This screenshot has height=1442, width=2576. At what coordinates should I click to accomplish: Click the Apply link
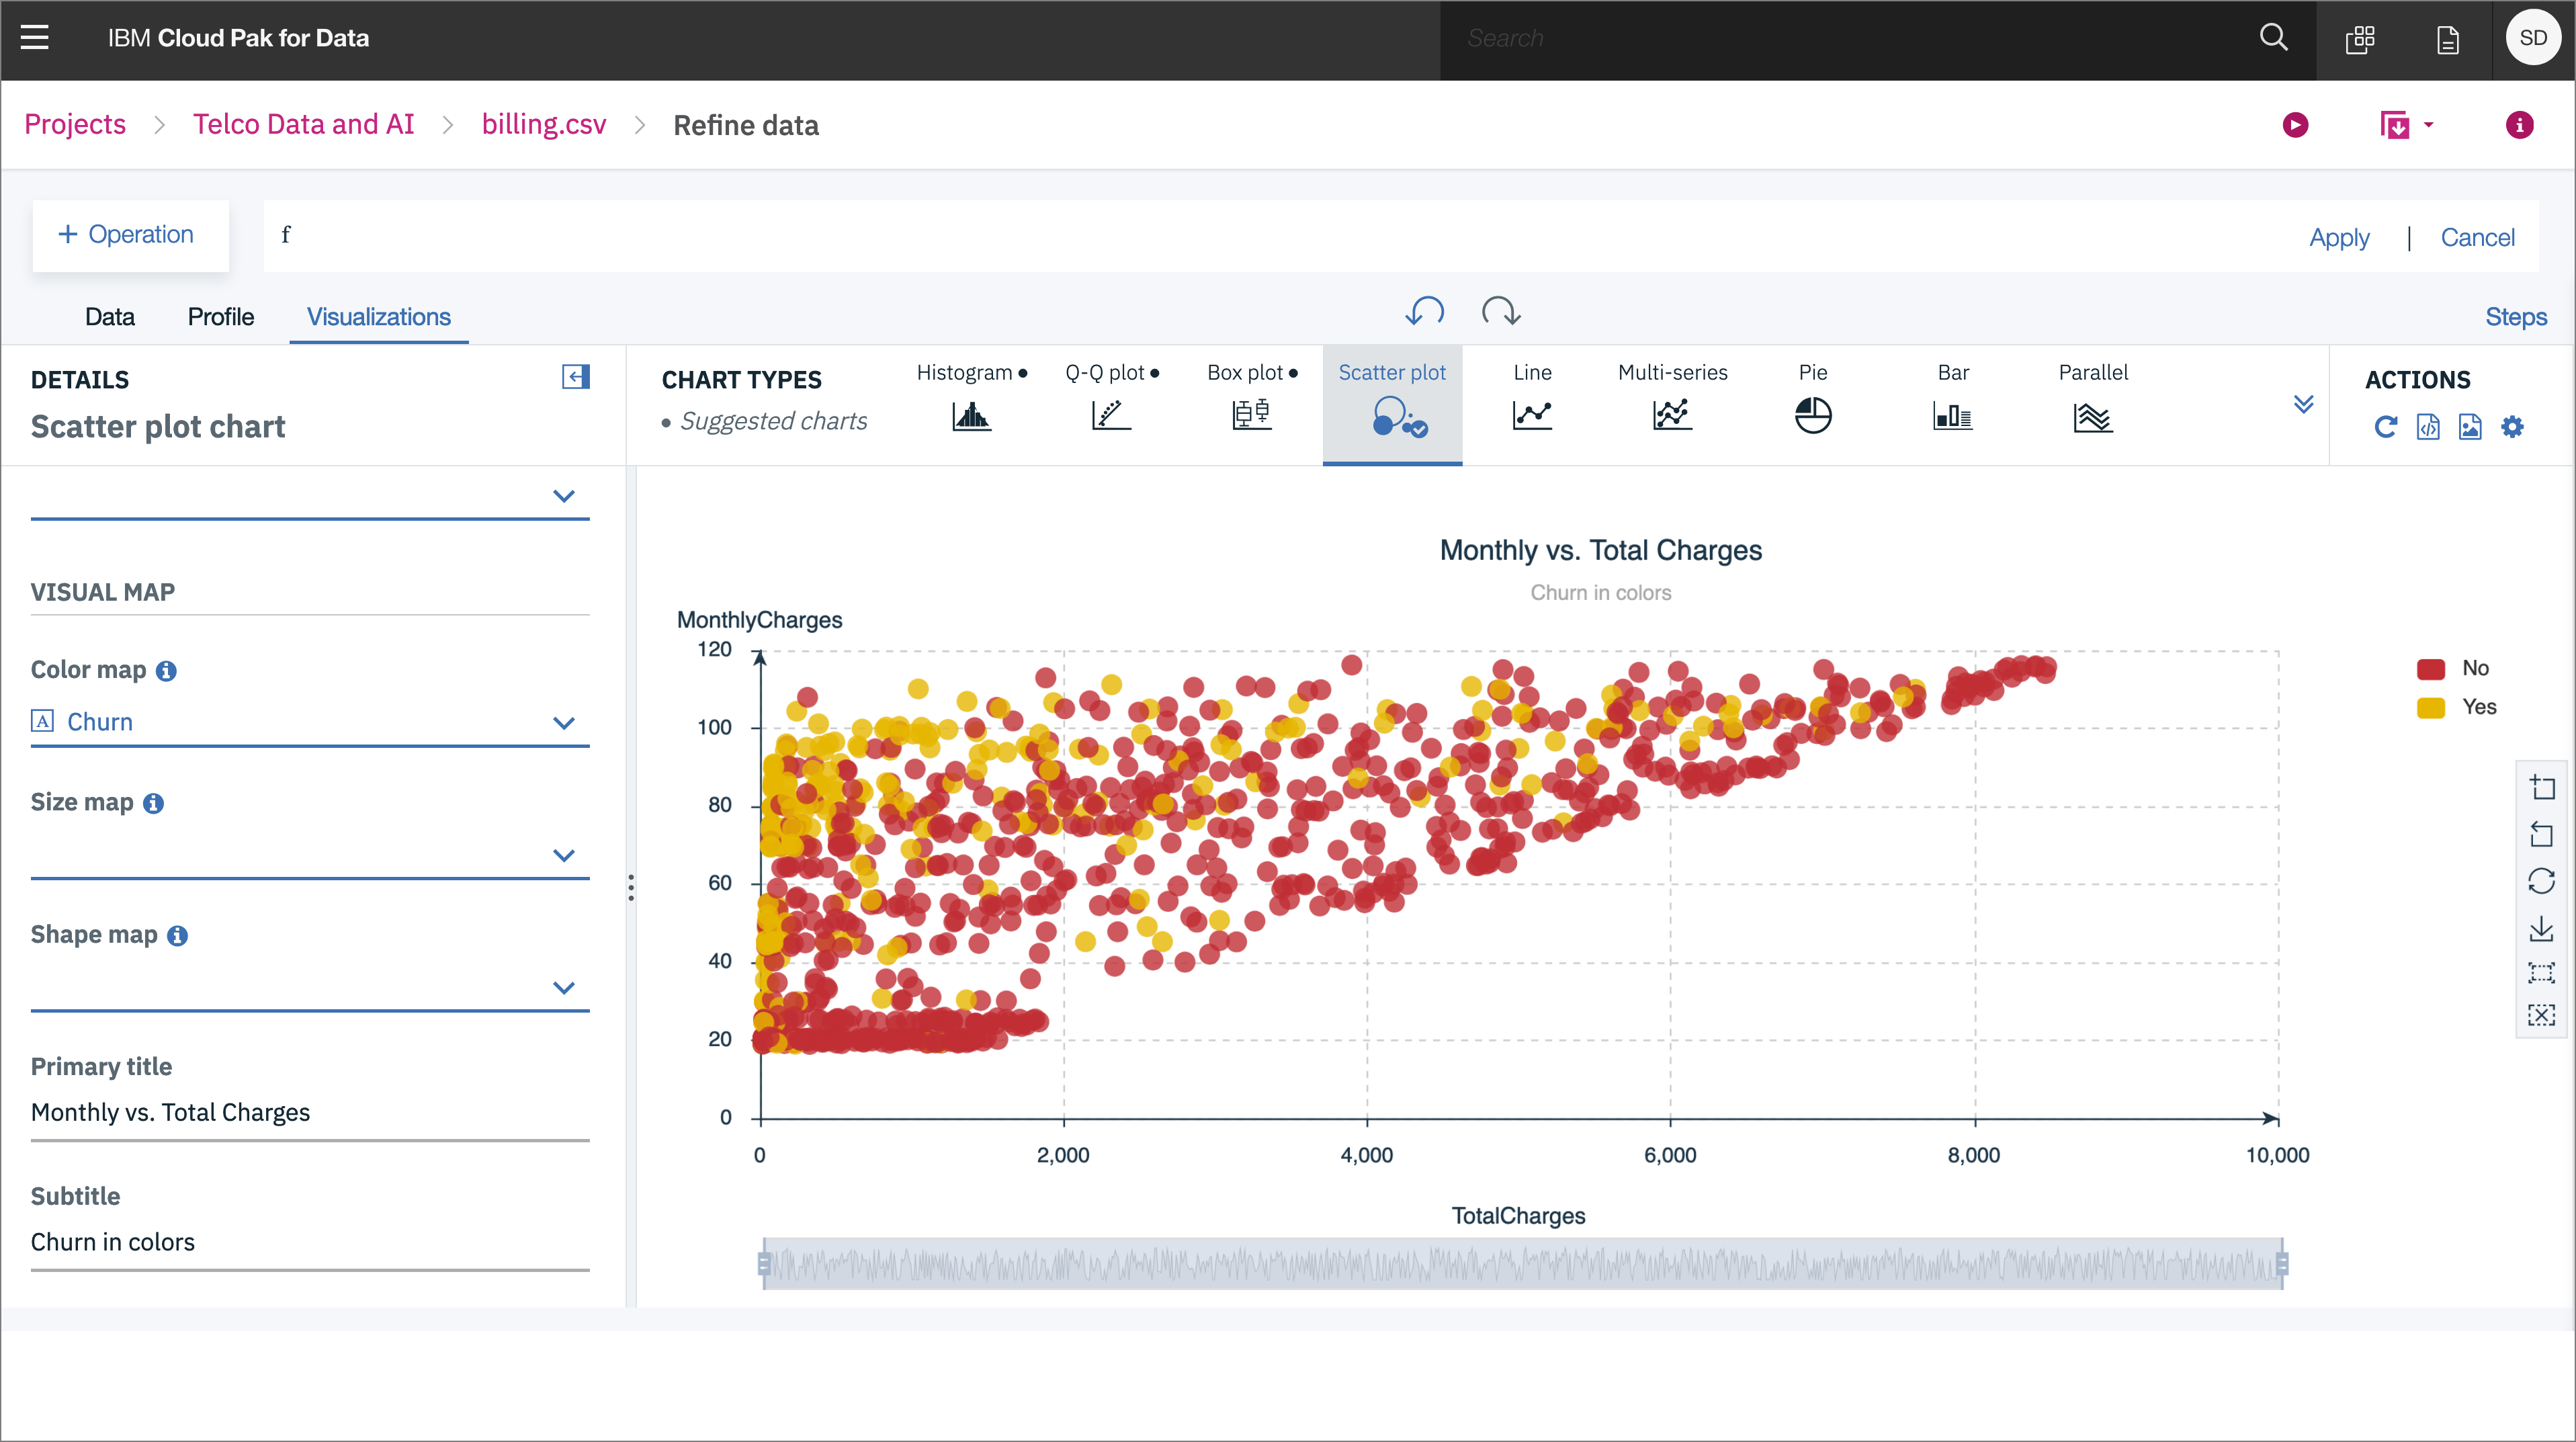(x=2338, y=238)
